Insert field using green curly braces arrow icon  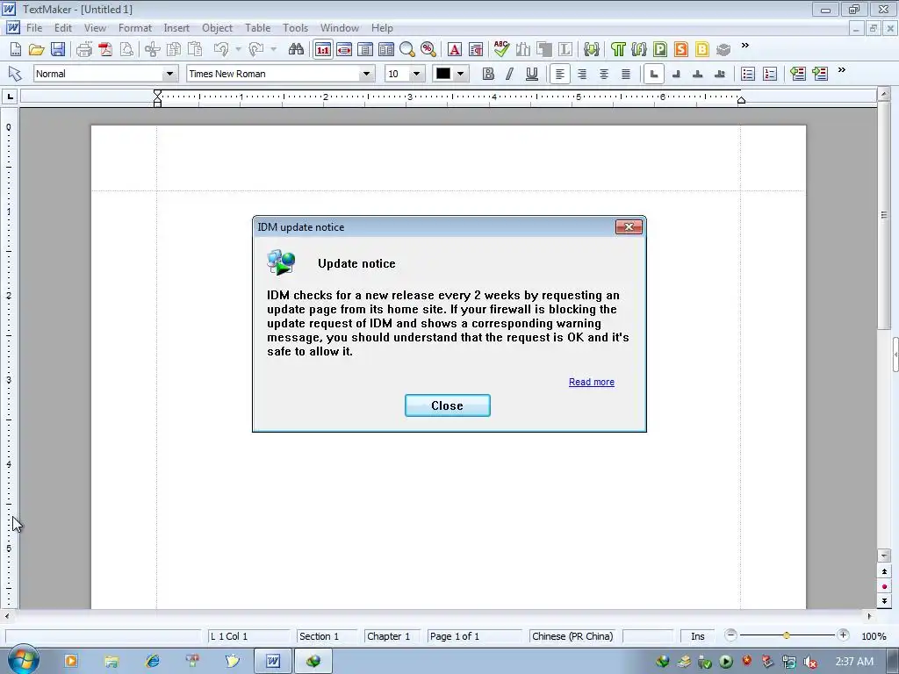(x=591, y=49)
